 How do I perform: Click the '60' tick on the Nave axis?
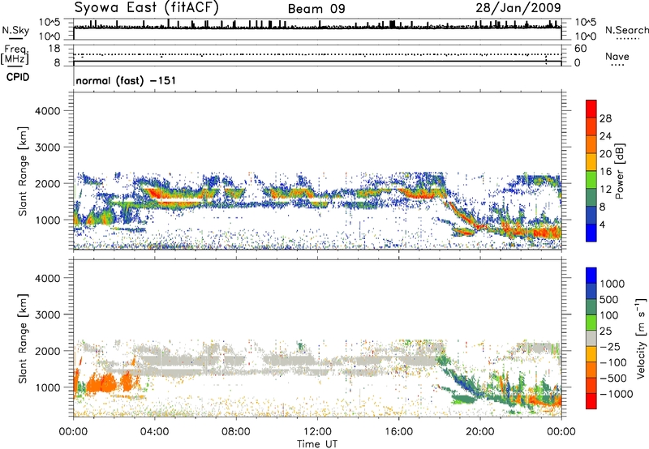click(x=580, y=49)
